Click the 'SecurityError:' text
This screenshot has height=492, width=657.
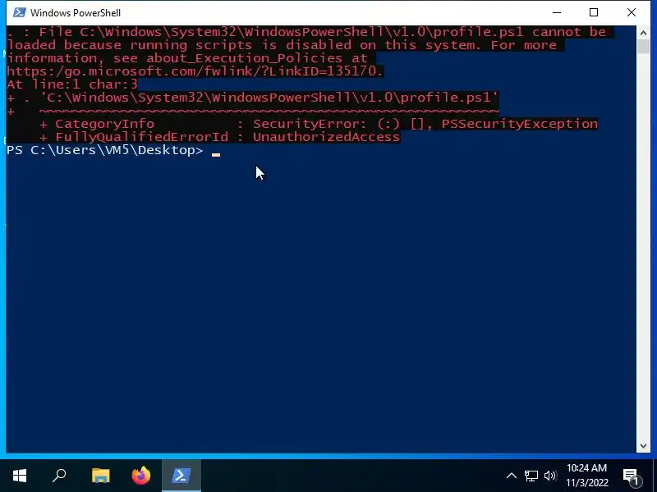tap(310, 124)
